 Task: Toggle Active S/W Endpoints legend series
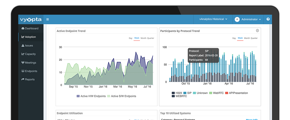(x=122, y=96)
